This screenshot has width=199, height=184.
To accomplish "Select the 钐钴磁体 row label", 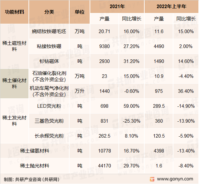I will [49, 61].
